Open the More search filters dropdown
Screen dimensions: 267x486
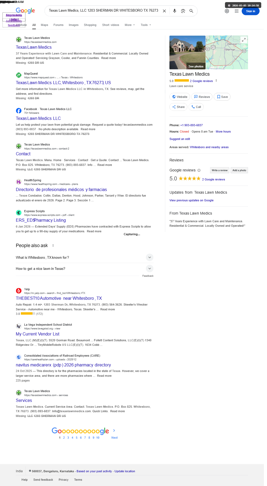click(x=130, y=25)
